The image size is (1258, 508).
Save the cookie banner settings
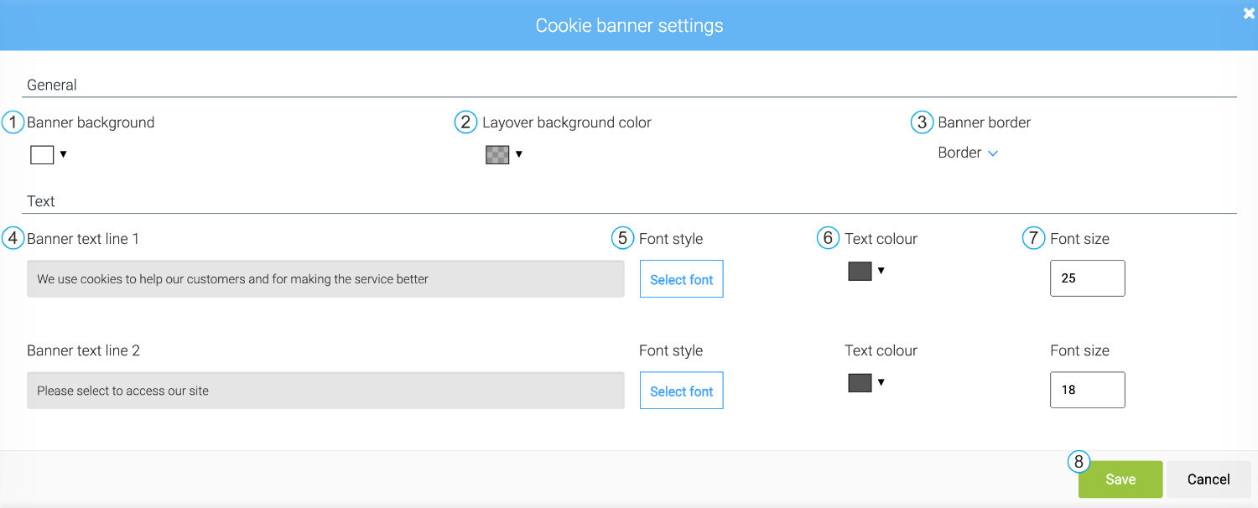1120,479
